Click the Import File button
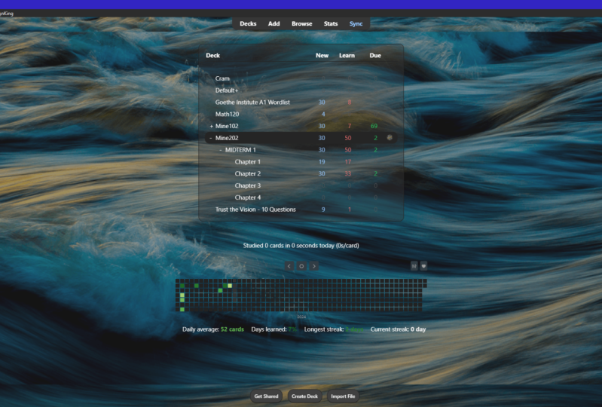Image resolution: width=602 pixels, height=407 pixels. pos(343,396)
